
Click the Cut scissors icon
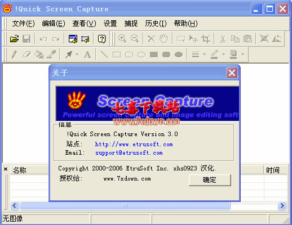click(x=223, y=39)
